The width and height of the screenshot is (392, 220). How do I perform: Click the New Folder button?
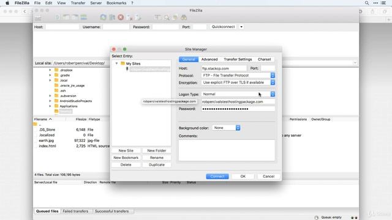pyautogui.click(x=157, y=151)
